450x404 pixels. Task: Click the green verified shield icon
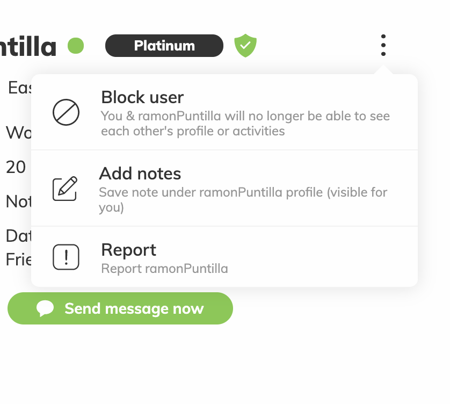(x=245, y=45)
